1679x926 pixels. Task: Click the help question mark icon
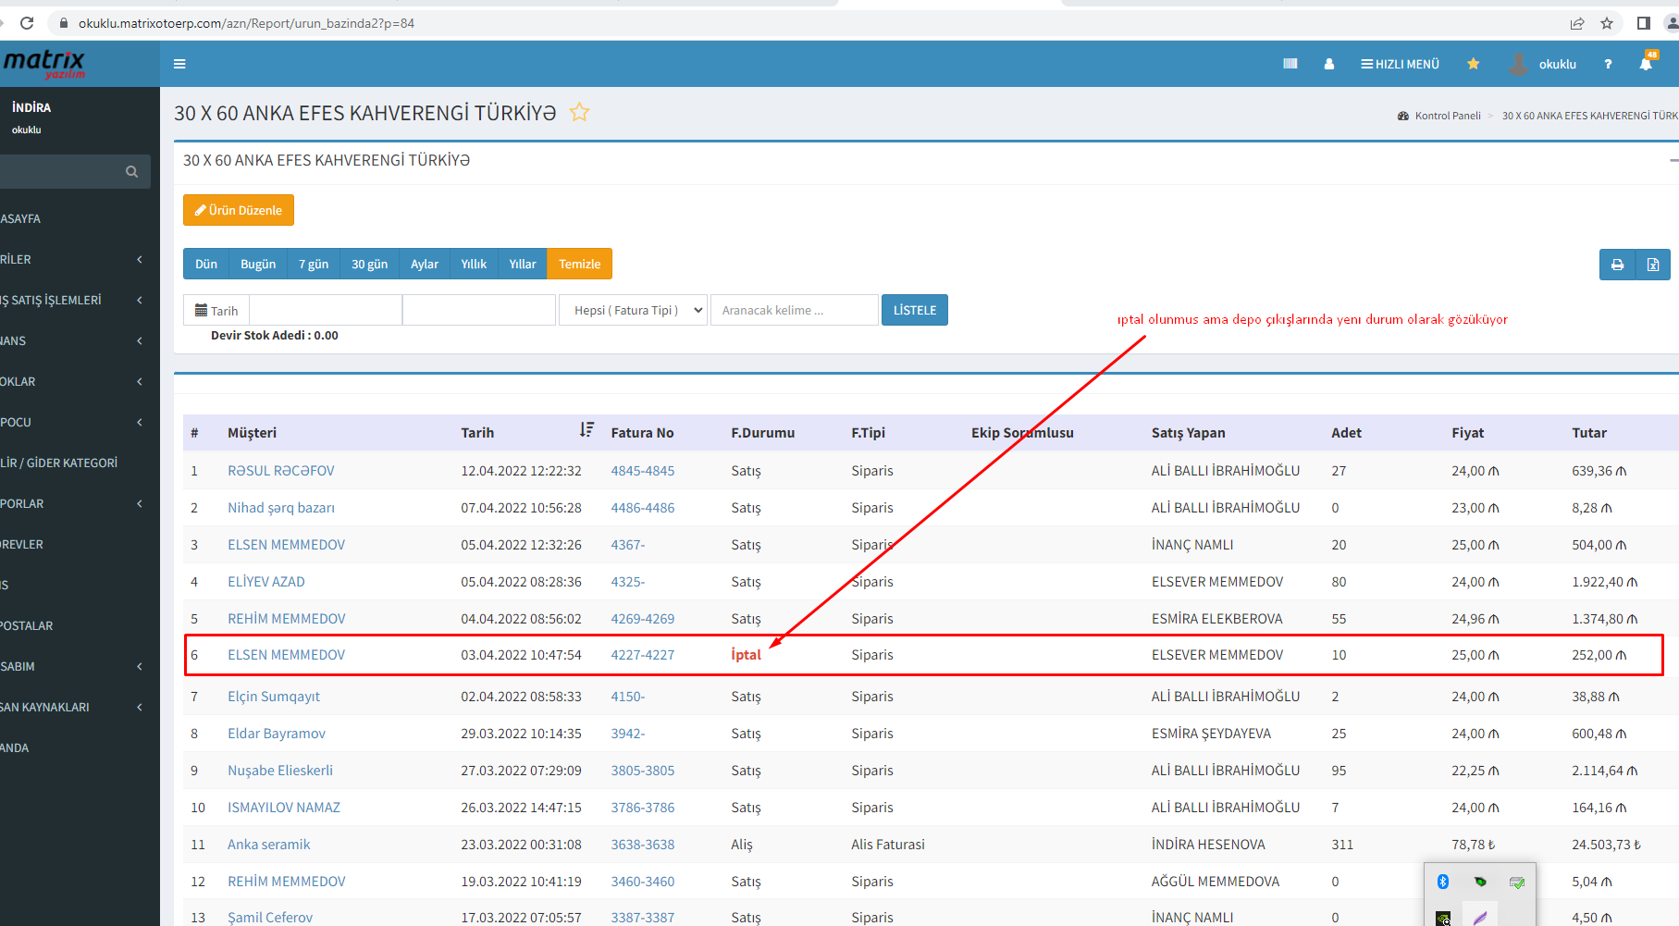1608,64
